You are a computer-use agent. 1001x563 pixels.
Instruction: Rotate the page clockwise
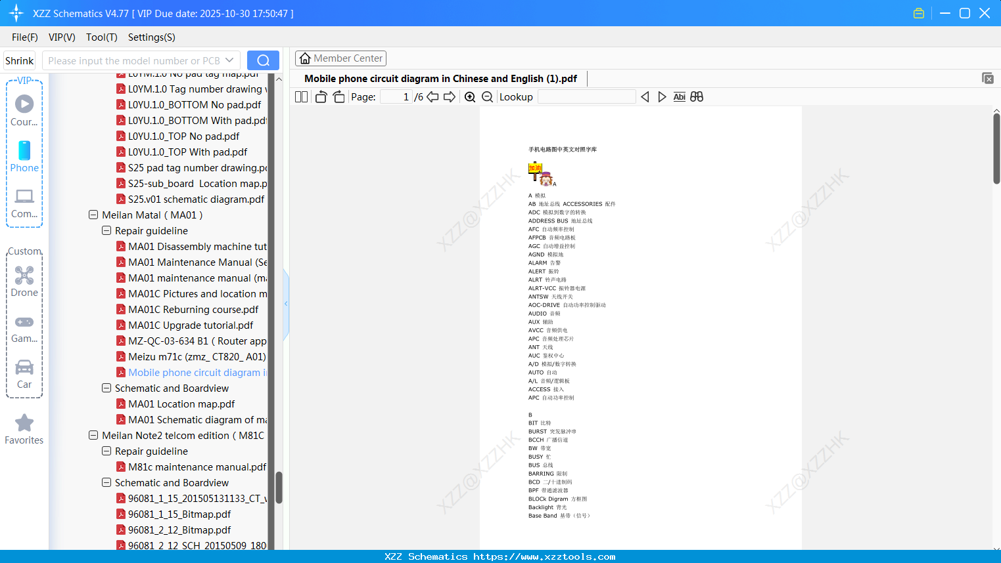tap(338, 97)
